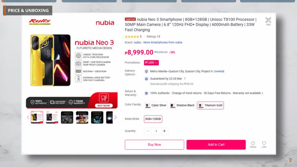
Task: Choose the 8GB+128GB RAM+ROM option
Action: pyautogui.click(x=153, y=119)
